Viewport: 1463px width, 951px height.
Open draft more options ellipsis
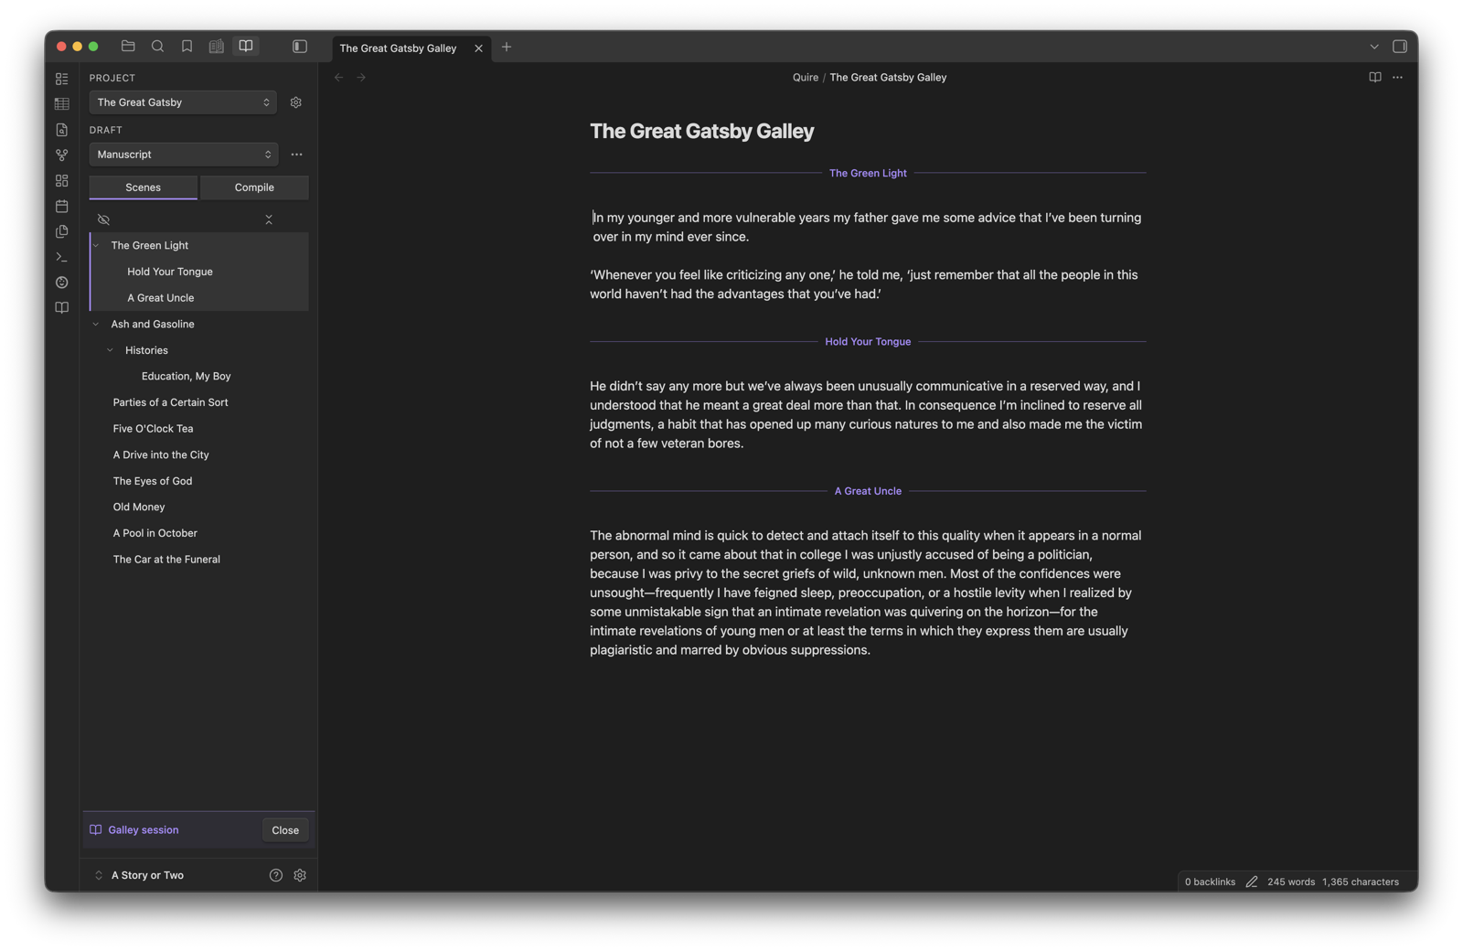tap(296, 155)
